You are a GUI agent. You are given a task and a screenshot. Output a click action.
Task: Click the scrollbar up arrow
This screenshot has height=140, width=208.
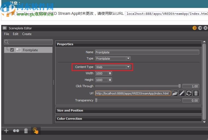point(204,42)
